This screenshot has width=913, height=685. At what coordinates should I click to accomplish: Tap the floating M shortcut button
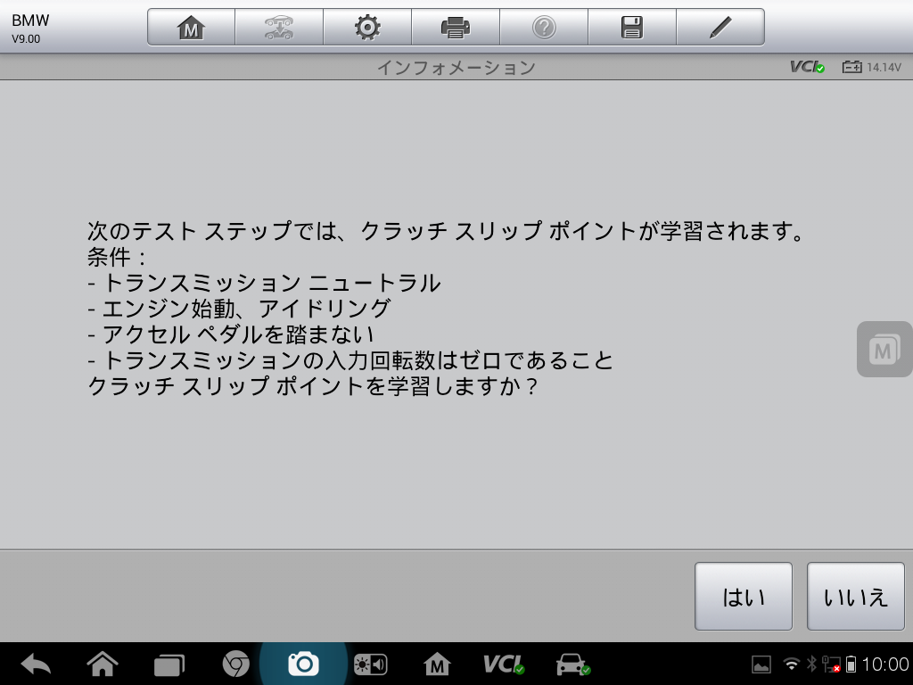point(883,349)
